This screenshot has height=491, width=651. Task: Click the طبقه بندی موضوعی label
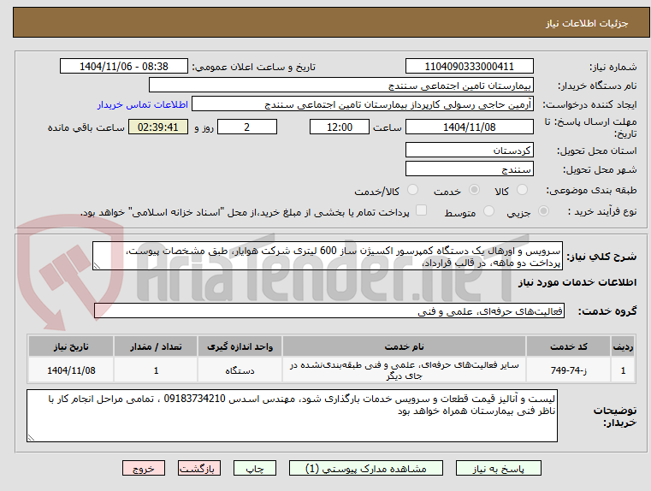point(592,190)
